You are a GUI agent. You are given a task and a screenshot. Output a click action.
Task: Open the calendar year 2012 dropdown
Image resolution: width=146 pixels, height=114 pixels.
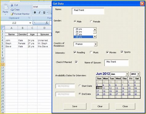(138, 74)
